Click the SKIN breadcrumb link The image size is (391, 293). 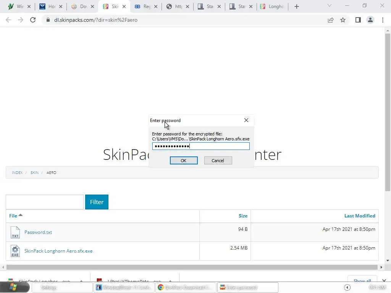pos(34,173)
